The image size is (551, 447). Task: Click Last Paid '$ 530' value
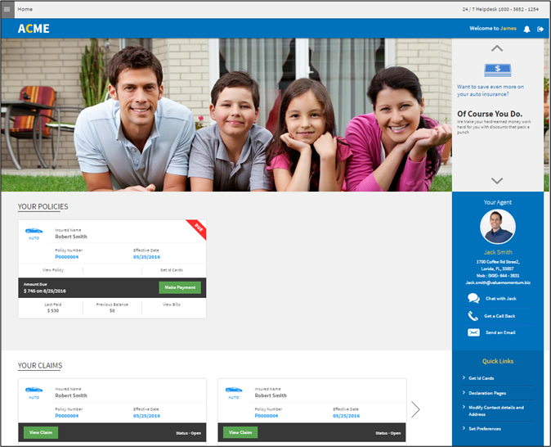pyautogui.click(x=53, y=311)
